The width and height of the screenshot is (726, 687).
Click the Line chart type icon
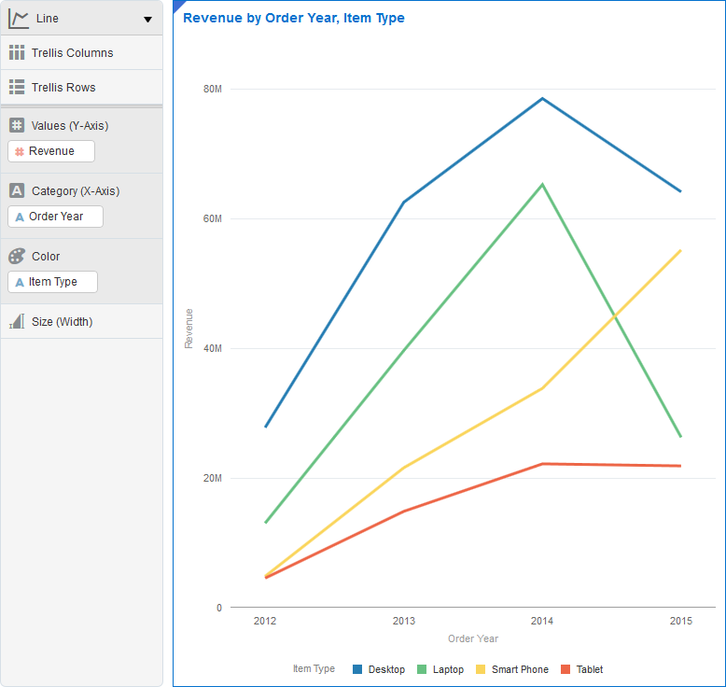click(19, 19)
